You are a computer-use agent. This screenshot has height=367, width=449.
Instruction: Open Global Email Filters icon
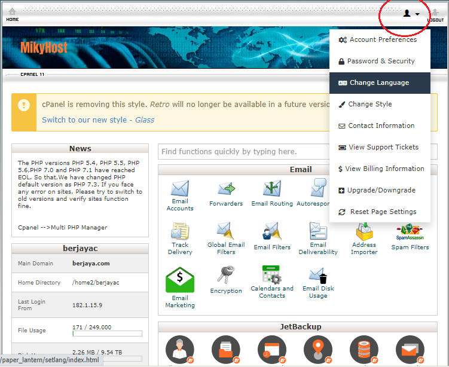pyautogui.click(x=226, y=231)
